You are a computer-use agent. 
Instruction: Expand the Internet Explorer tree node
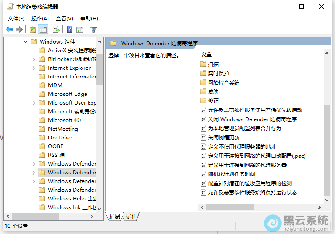tap(34, 68)
